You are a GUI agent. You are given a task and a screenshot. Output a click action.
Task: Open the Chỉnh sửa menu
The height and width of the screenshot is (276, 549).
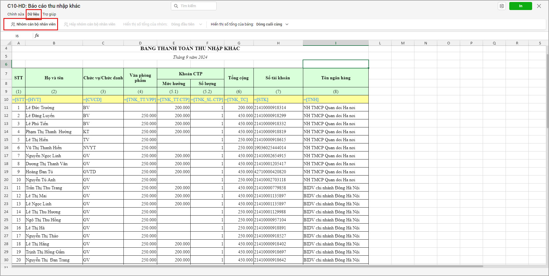tap(16, 14)
